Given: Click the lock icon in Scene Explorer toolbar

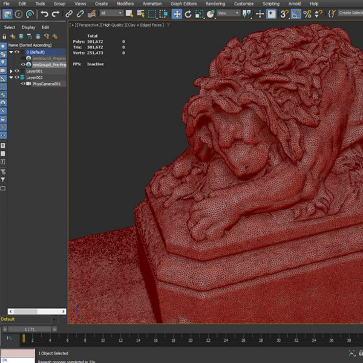Looking at the screenshot, I should pos(4,36).
